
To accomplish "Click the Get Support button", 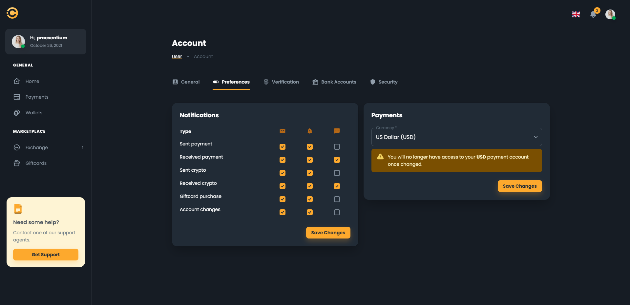I will coord(46,255).
